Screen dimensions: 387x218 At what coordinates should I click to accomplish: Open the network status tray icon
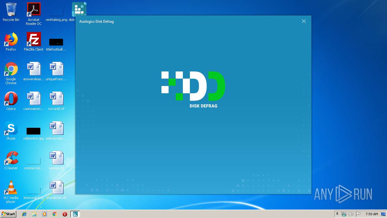tap(343, 214)
